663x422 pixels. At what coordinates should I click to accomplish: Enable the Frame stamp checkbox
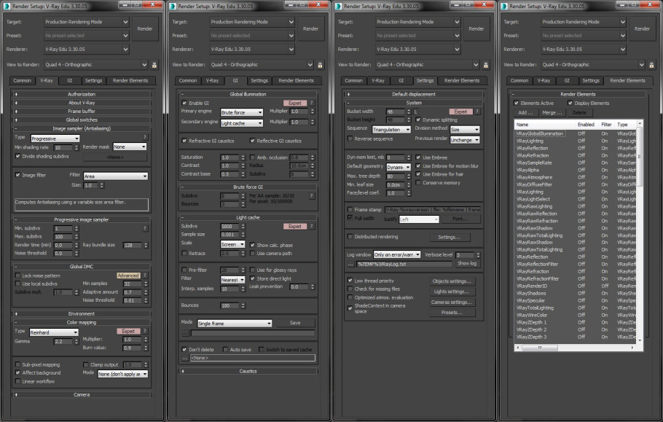pyautogui.click(x=350, y=209)
